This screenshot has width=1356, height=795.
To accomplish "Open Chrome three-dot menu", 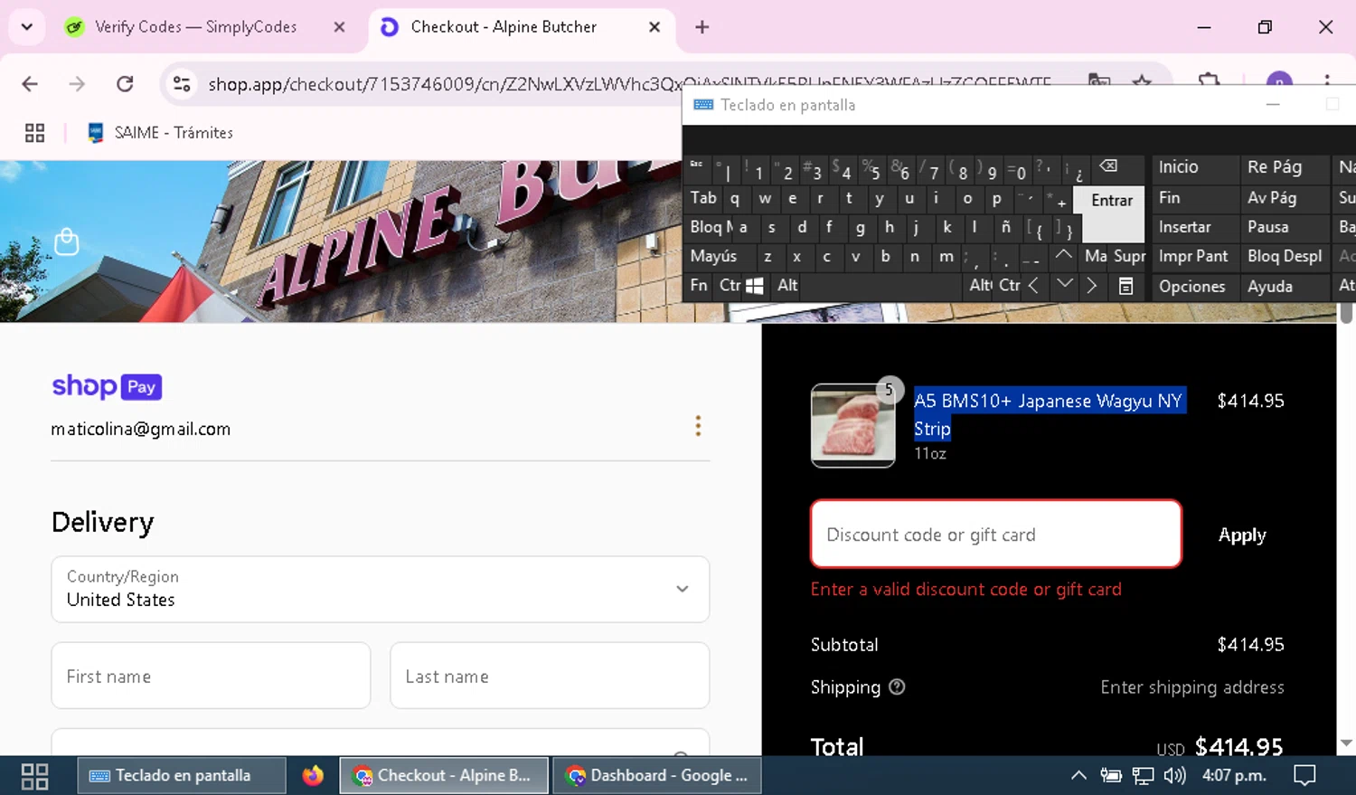I will click(x=1327, y=81).
